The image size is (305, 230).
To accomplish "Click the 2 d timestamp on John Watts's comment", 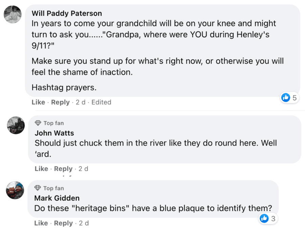I will [83, 169].
